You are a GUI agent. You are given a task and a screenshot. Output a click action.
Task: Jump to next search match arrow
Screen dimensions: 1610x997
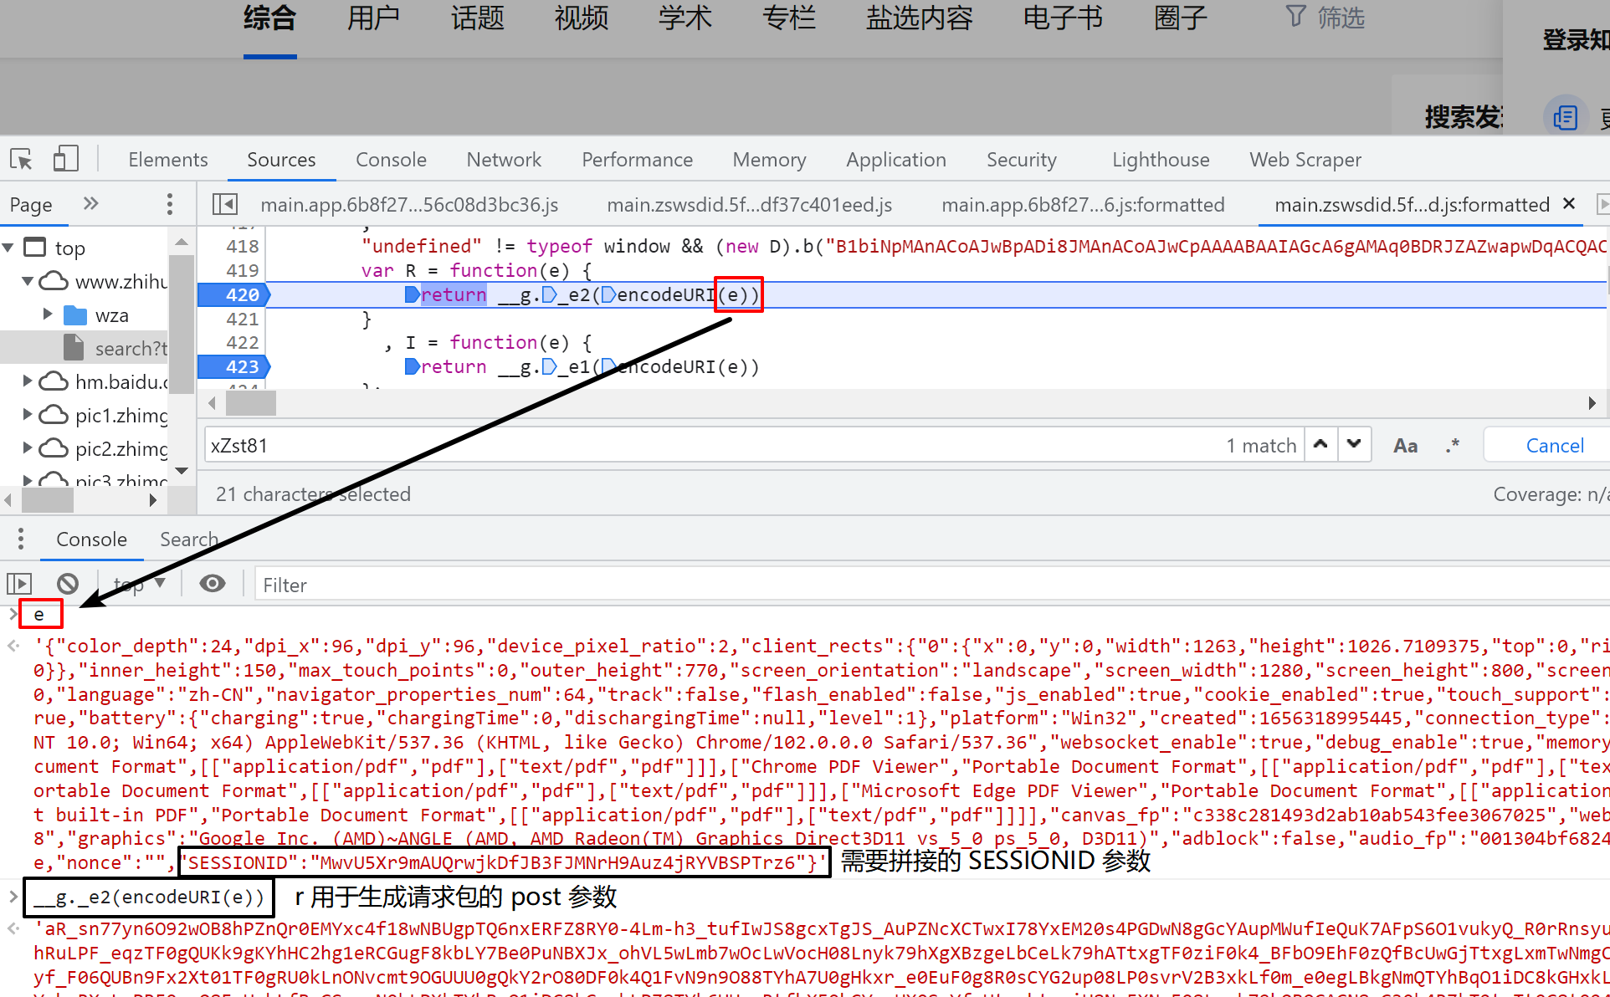(1354, 445)
